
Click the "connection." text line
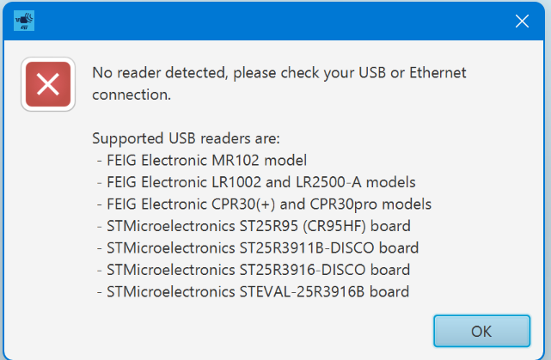(x=132, y=95)
